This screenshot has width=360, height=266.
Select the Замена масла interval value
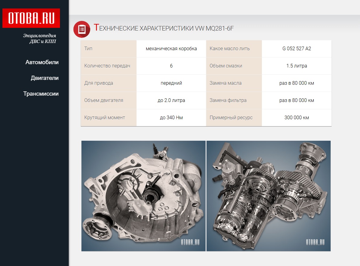(297, 83)
